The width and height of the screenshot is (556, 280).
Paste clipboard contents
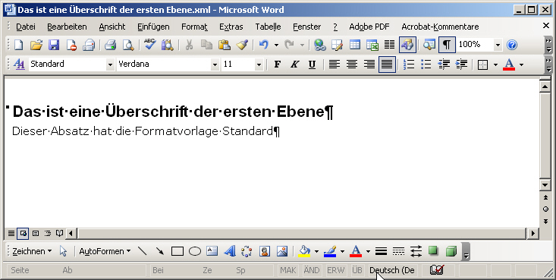tap(224, 45)
